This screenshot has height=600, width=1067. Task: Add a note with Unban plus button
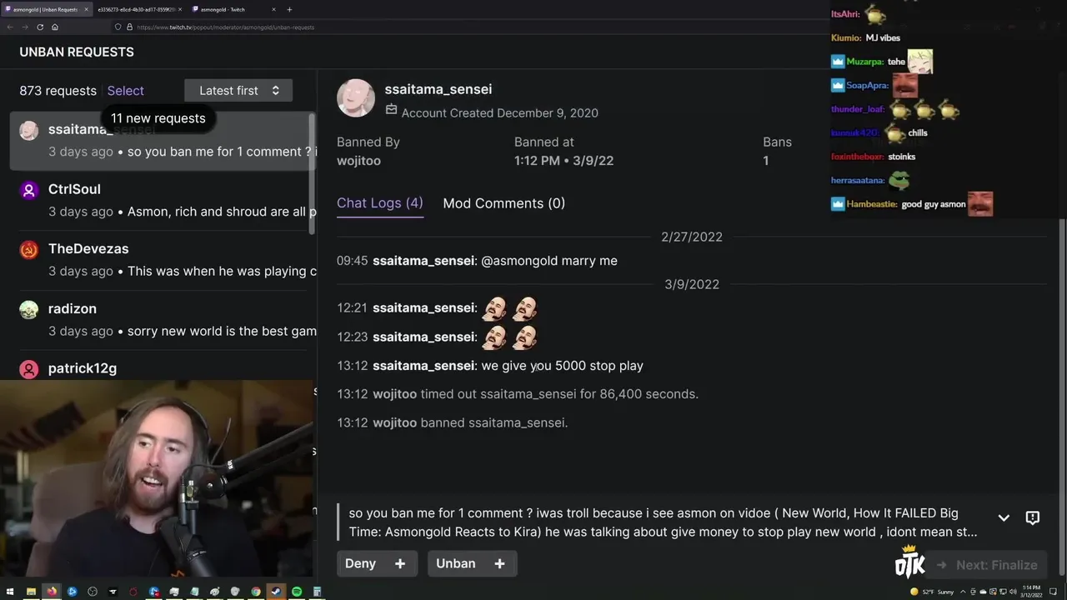tap(499, 563)
